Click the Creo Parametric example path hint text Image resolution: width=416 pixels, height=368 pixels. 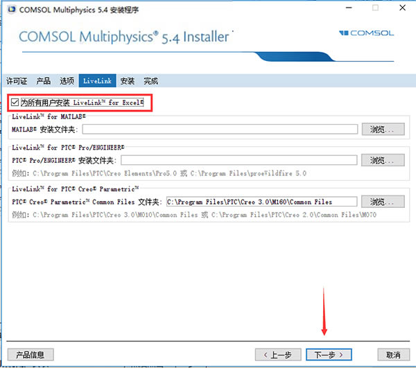194,215
